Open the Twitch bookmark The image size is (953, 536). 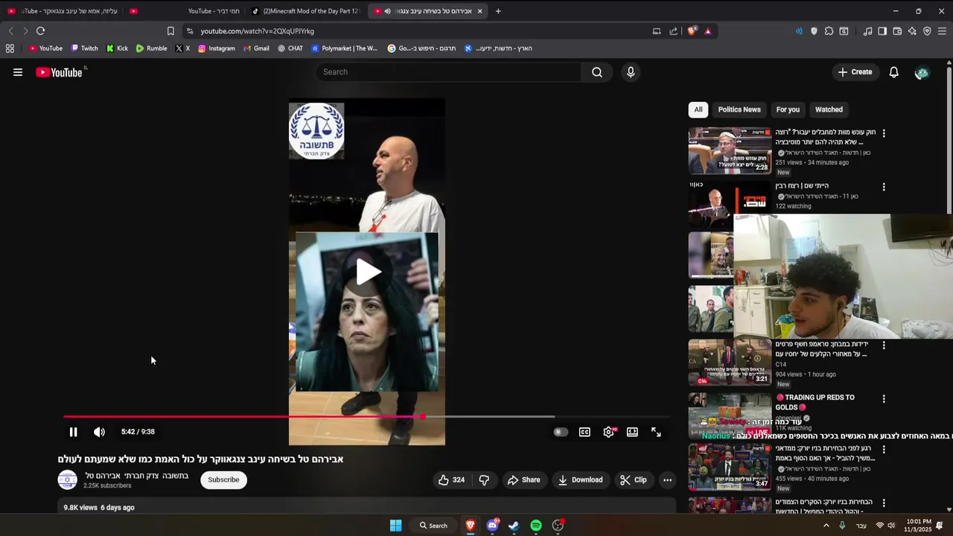[84, 48]
